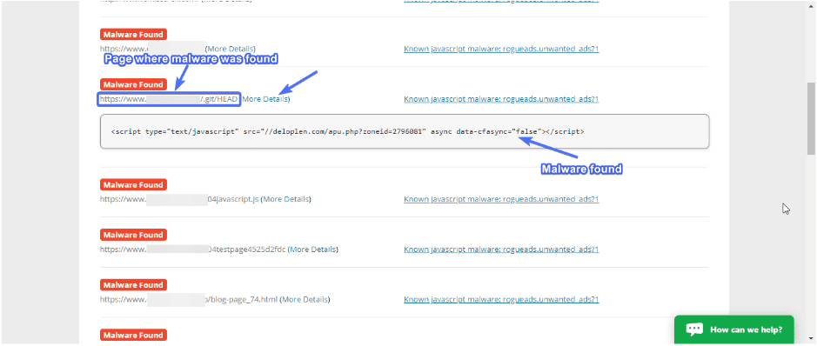The image size is (817, 346).
Task: Open malware link in the .git/HEAD row
Action: [x=501, y=99]
